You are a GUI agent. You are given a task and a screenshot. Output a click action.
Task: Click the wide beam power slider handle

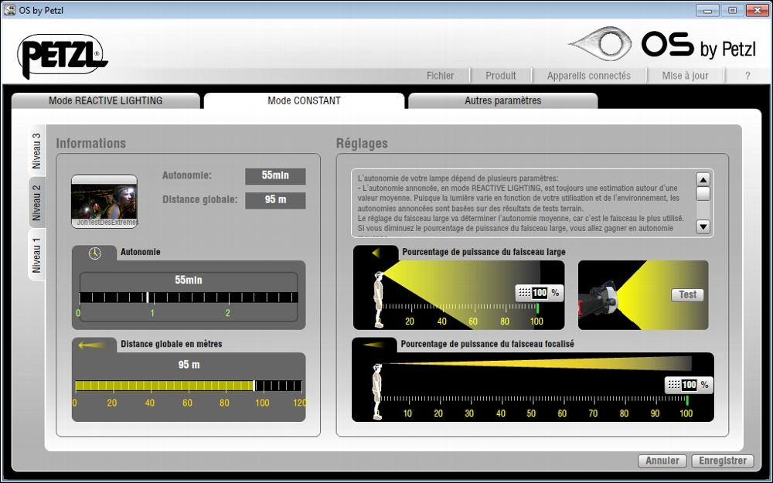pos(537,308)
